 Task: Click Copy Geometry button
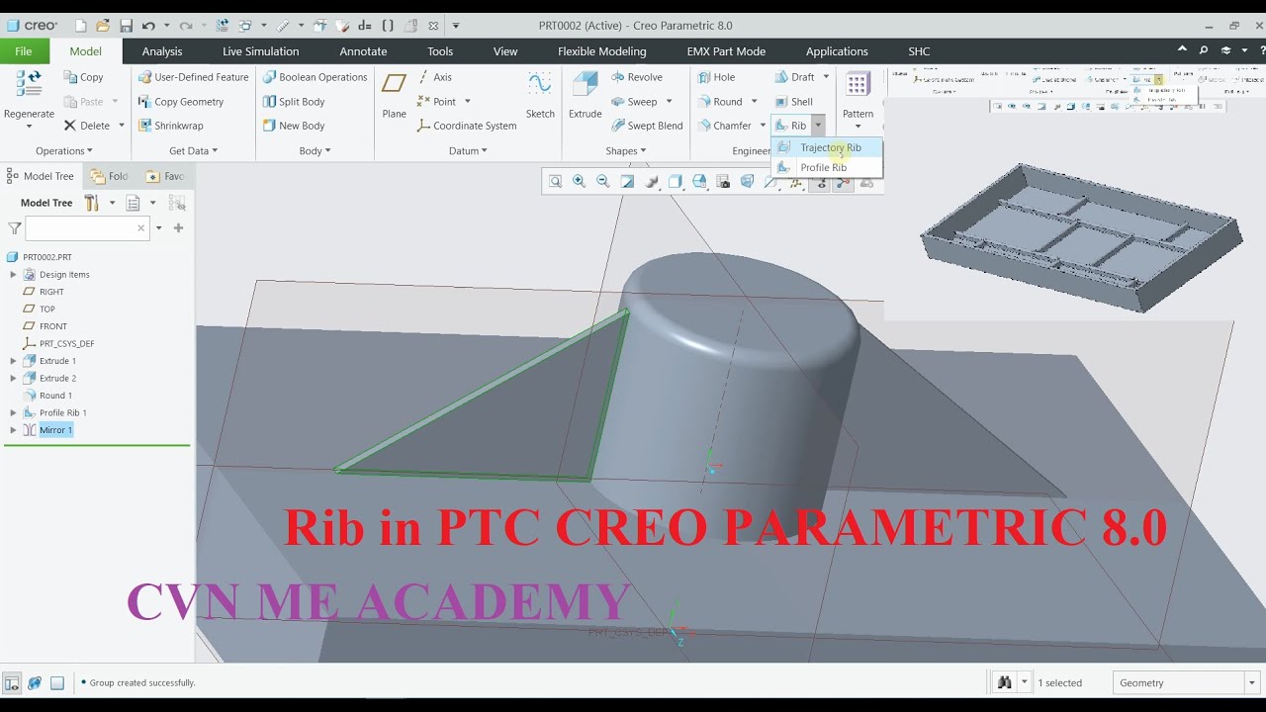click(181, 102)
